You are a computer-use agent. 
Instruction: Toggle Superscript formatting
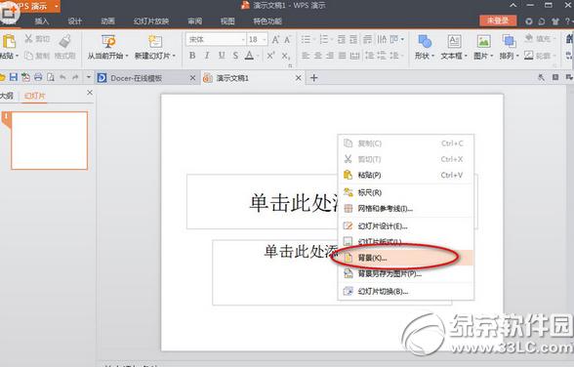tap(270, 56)
